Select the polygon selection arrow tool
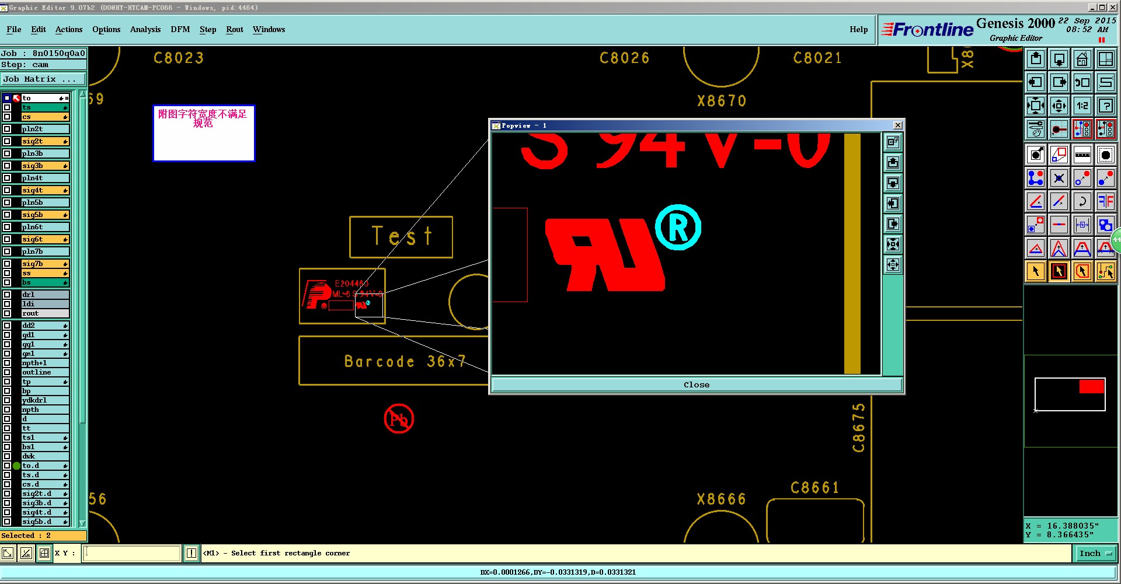Viewport: 1121px width, 584px height. tap(1082, 271)
